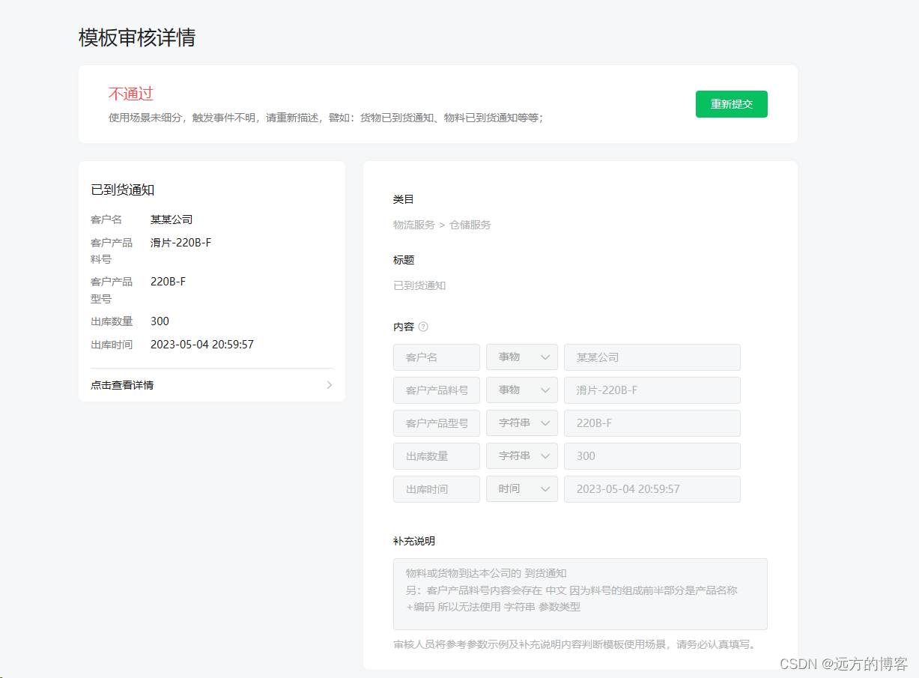Image resolution: width=919 pixels, height=678 pixels.
Task: Click the help icon next to 内容
Action: pyautogui.click(x=423, y=327)
